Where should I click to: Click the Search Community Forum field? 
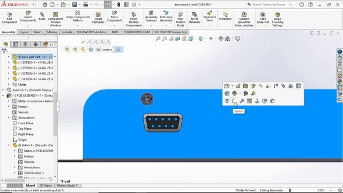(x=269, y=4)
